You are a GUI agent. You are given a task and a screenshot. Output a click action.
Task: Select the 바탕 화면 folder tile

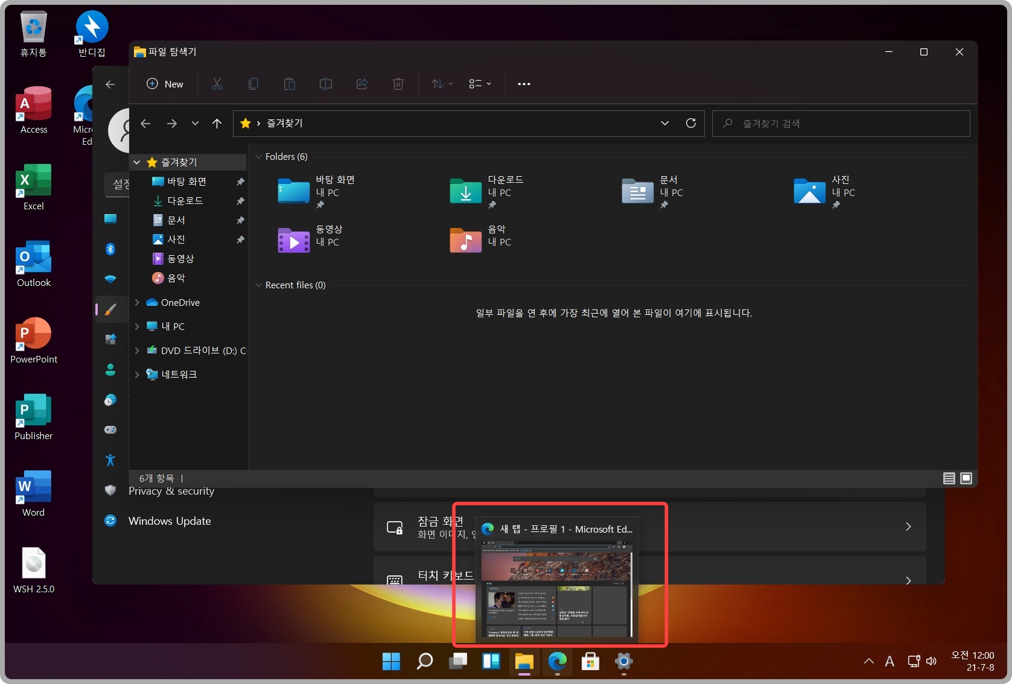317,192
